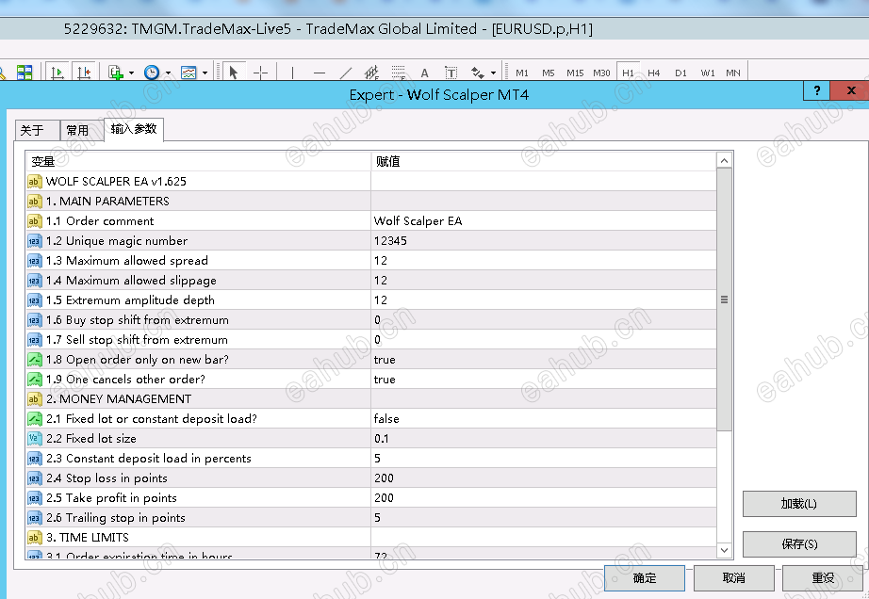Click the arrows objects icon
The width and height of the screenshot is (869, 599).
click(x=477, y=73)
